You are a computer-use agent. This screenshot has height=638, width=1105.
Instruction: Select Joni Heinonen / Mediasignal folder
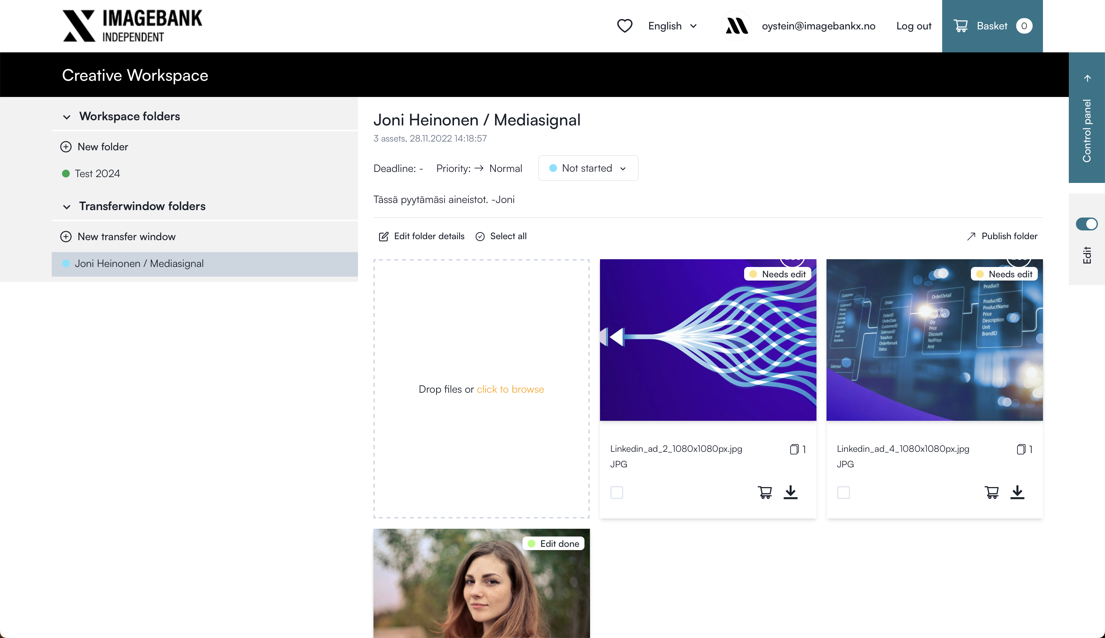point(139,263)
